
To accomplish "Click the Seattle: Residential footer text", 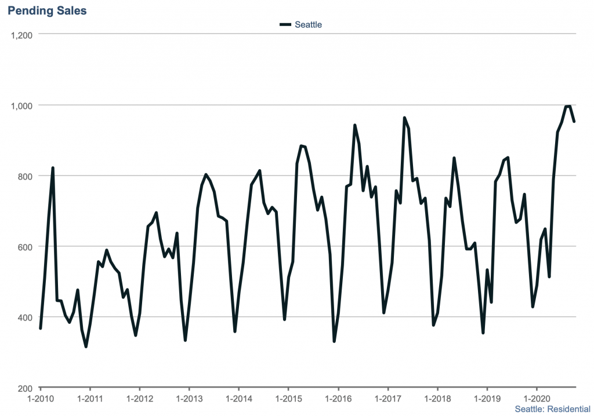I will click(552, 409).
